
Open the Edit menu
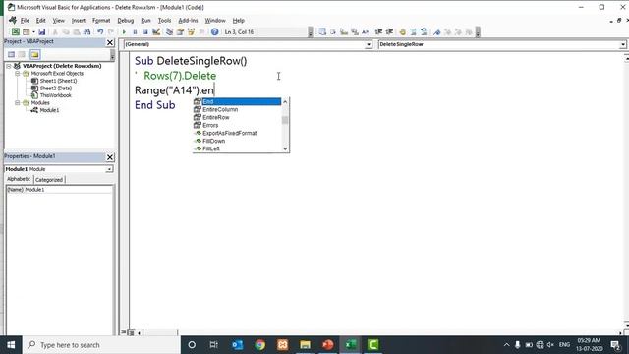(x=41, y=20)
